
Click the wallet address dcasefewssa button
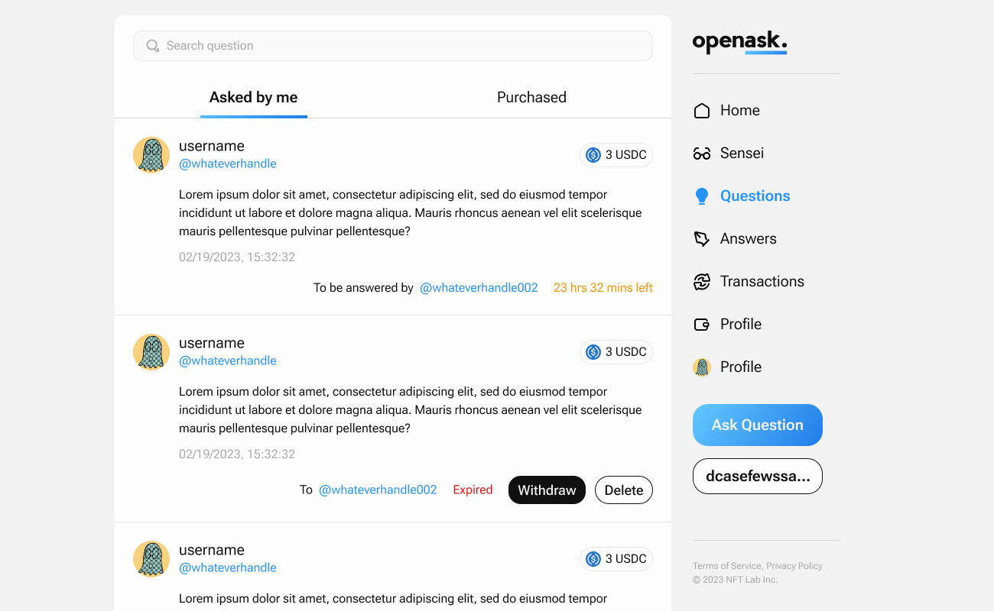pos(757,476)
